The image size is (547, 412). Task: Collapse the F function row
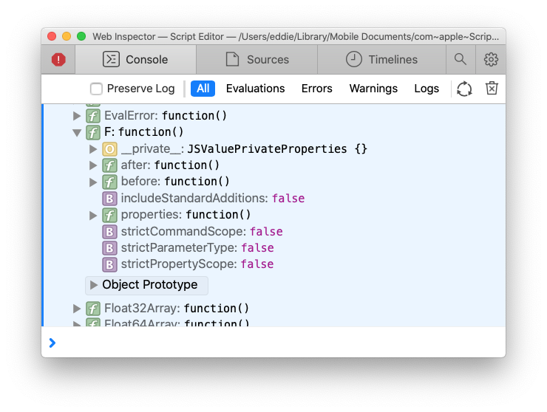tap(77, 132)
